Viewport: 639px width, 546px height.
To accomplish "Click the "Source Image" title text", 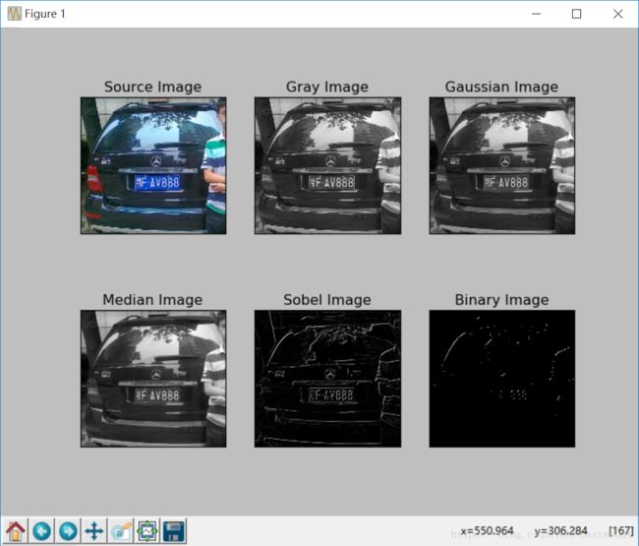I will pyautogui.click(x=152, y=87).
